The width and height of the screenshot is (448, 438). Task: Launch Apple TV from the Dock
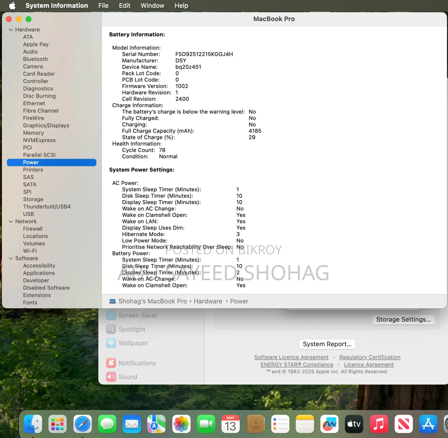point(354,424)
